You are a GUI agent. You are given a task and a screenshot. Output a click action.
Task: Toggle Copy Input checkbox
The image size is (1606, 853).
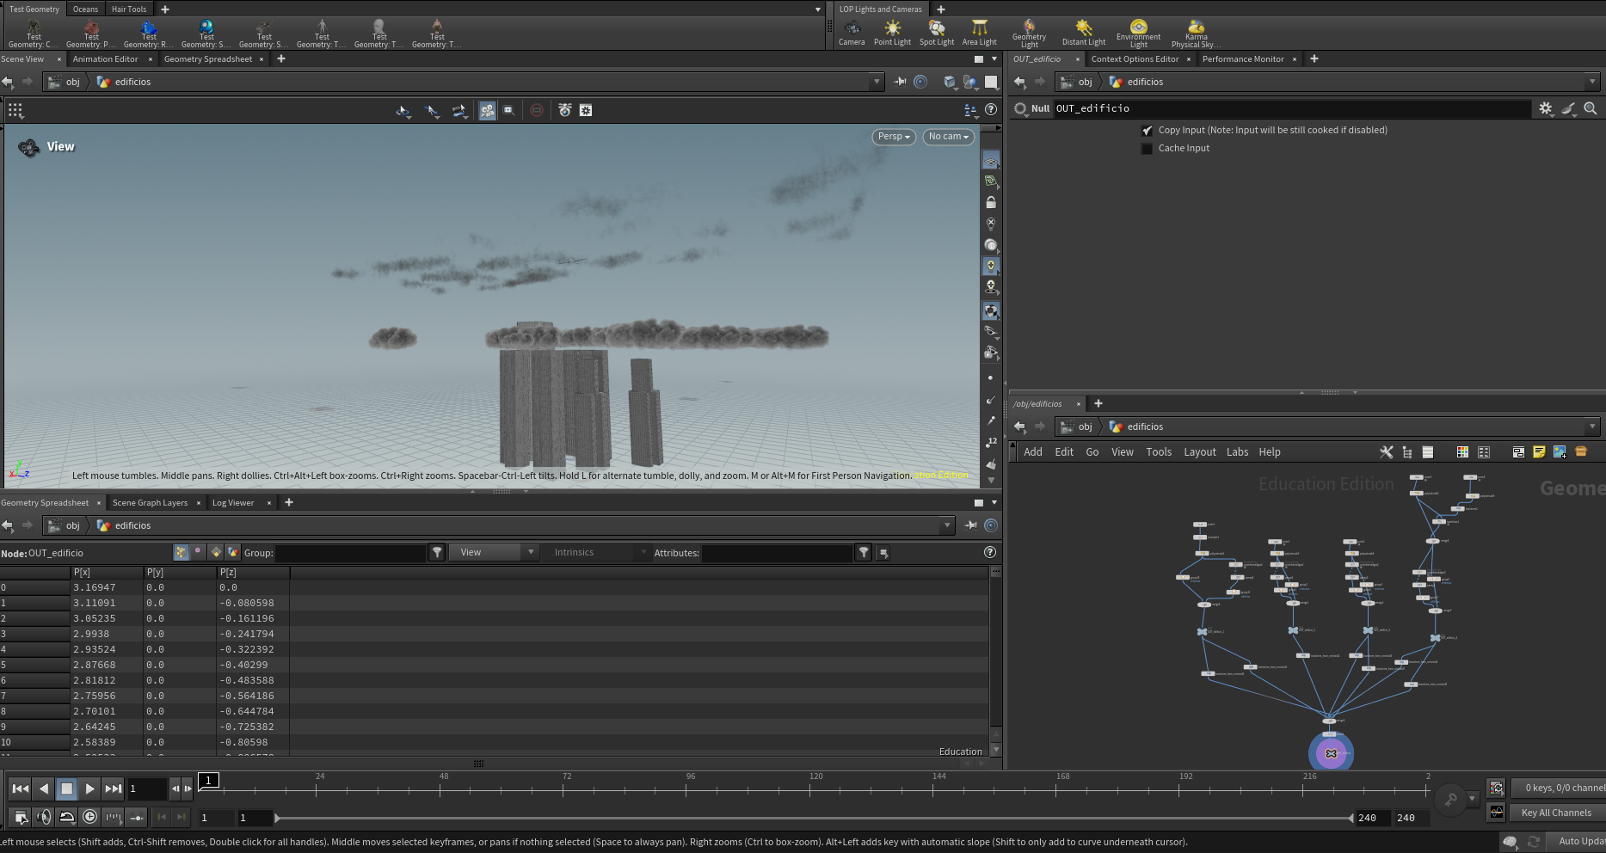click(1147, 131)
